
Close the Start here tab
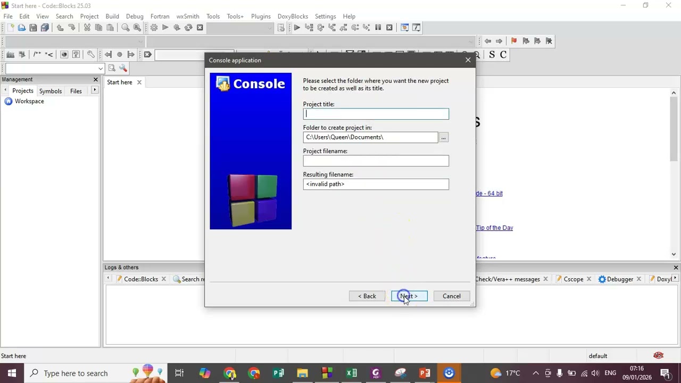click(x=139, y=82)
